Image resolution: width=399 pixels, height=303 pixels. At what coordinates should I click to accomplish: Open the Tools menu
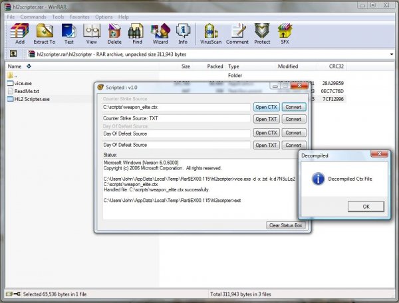pos(58,17)
